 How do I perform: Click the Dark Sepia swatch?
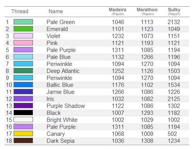click(23, 140)
